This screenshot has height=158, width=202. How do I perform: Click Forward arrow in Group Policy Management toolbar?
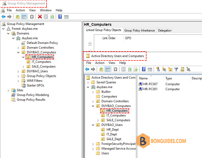click(x=9, y=17)
